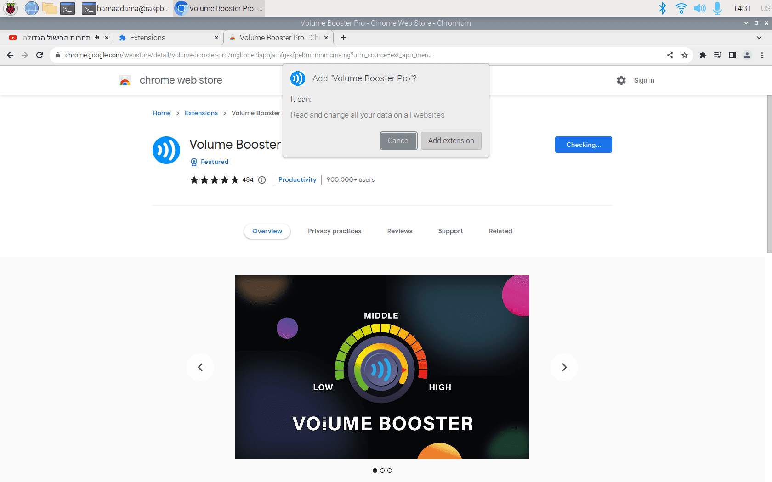
Task: Click the Volume Booster icon in the dialog
Action: [298, 78]
